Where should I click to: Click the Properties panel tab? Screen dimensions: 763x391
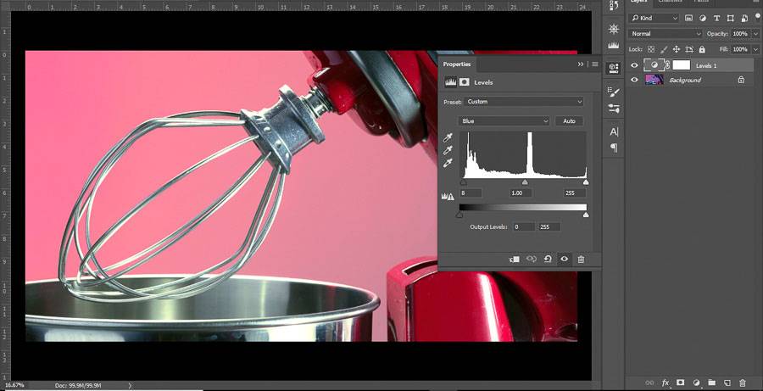coord(457,64)
